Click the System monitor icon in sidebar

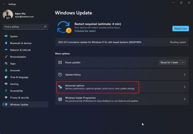6,36
